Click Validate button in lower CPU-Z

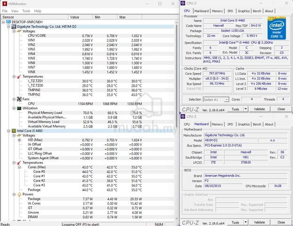tap(259, 222)
